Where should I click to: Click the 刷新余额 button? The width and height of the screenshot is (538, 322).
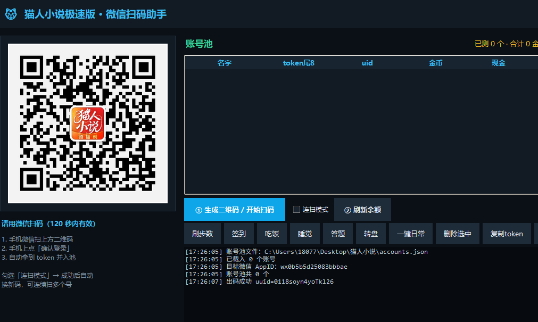362,209
